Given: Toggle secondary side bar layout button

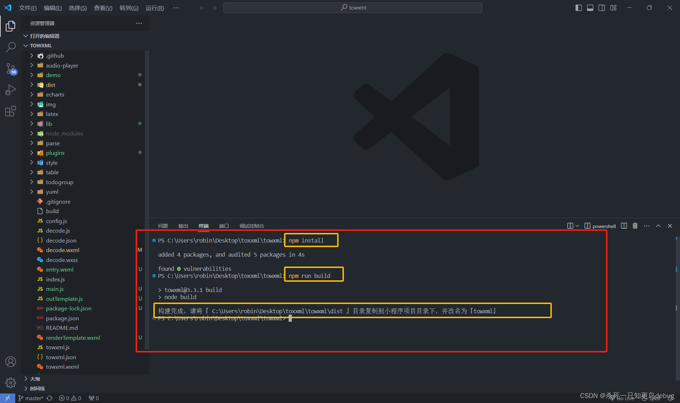Looking at the screenshot, I should pos(602,8).
